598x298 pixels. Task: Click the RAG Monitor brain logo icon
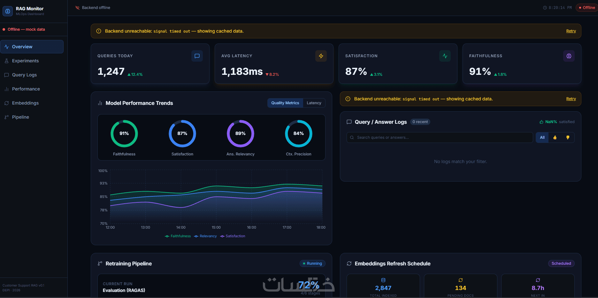click(8, 11)
